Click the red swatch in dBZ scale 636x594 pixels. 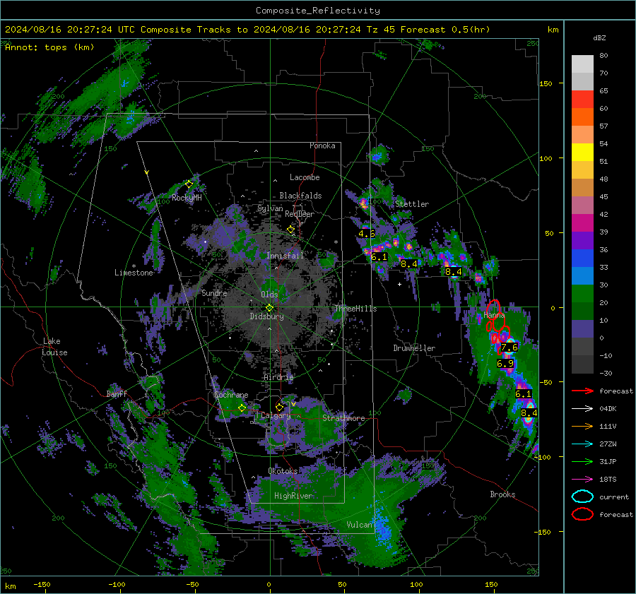coord(582,100)
